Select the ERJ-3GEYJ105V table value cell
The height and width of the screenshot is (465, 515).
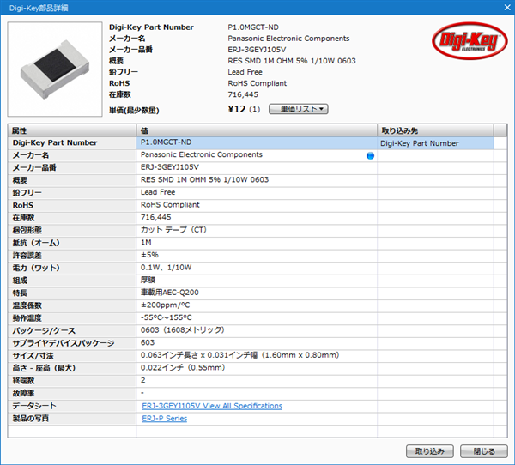257,168
